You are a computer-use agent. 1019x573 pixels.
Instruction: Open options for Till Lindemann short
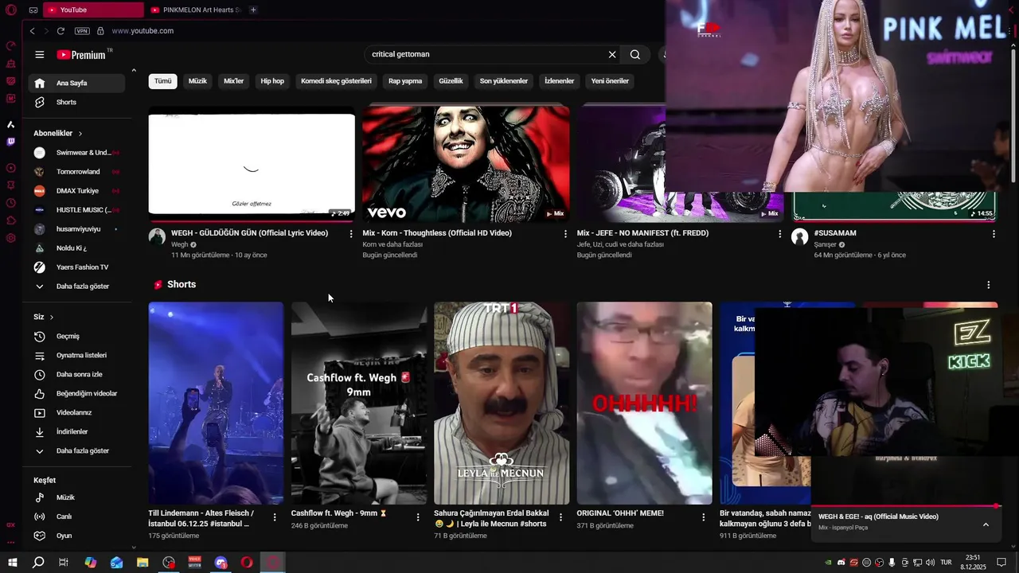tap(275, 517)
